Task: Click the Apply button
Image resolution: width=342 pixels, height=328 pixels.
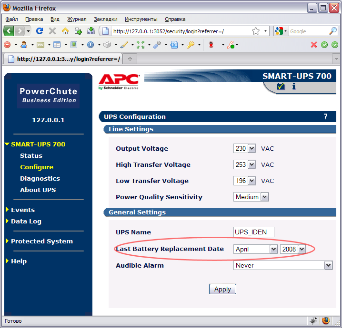Action: (x=222, y=289)
